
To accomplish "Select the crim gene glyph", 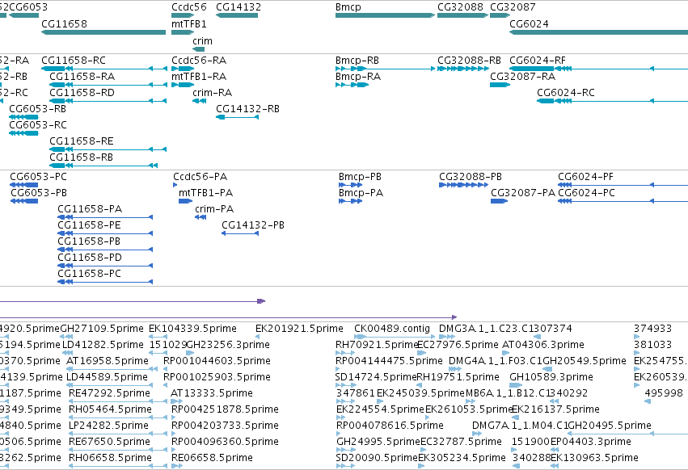I will (198, 49).
